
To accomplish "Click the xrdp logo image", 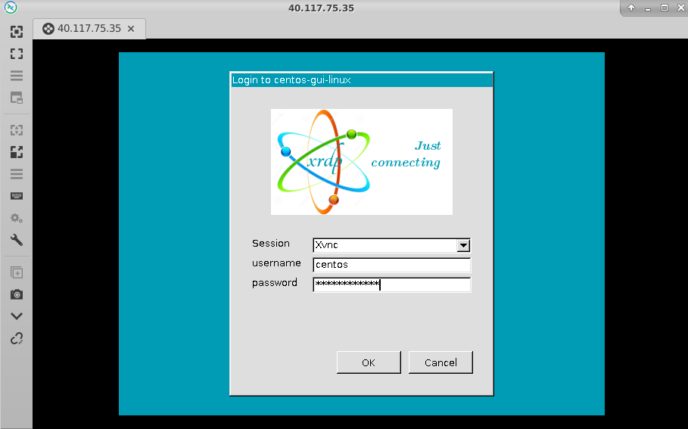I will pos(362,162).
